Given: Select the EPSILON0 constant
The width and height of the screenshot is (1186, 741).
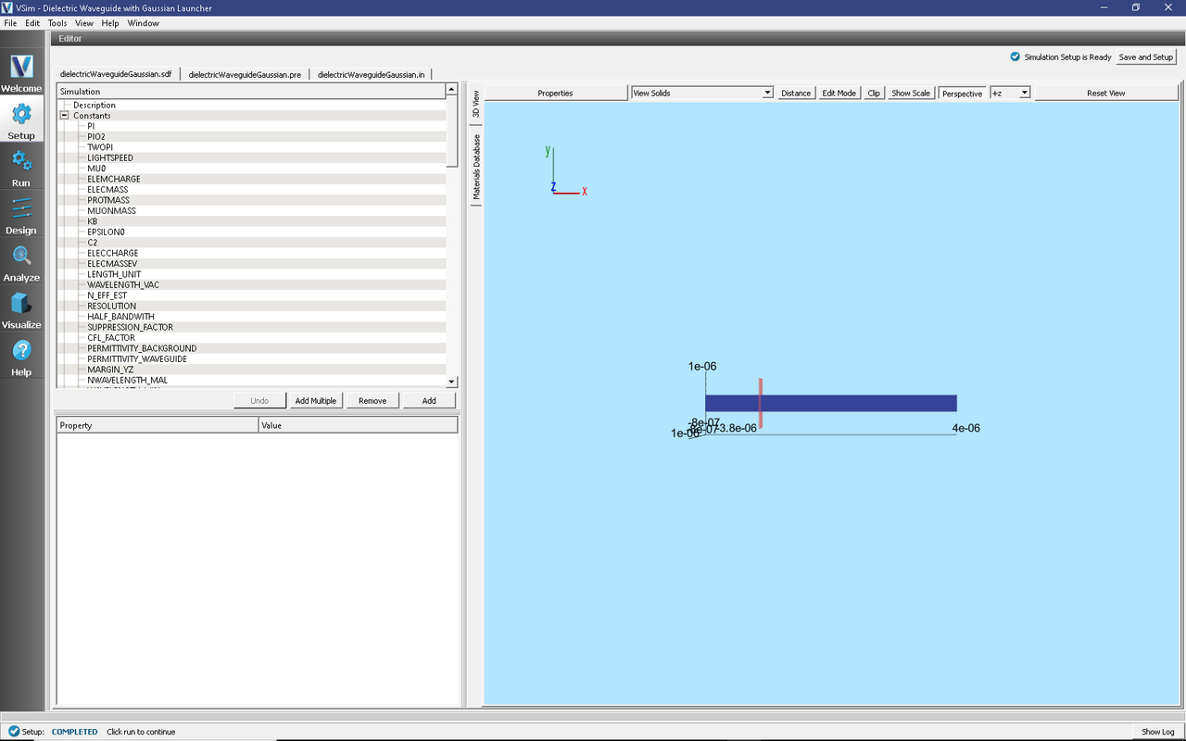Looking at the screenshot, I should coord(106,232).
